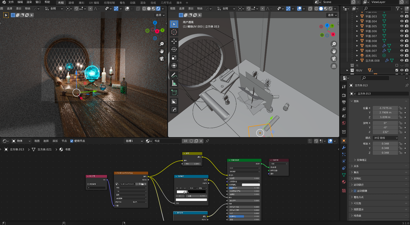Image resolution: width=410 pixels, height=225 pixels.
Task: Select the Scale tool in right viewport toolbar
Action: [174, 58]
